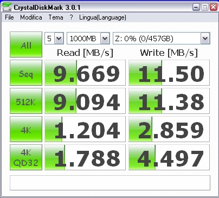The height and width of the screenshot is (198, 219).
Task: Start the Seq sequential test
Action: click(x=26, y=73)
